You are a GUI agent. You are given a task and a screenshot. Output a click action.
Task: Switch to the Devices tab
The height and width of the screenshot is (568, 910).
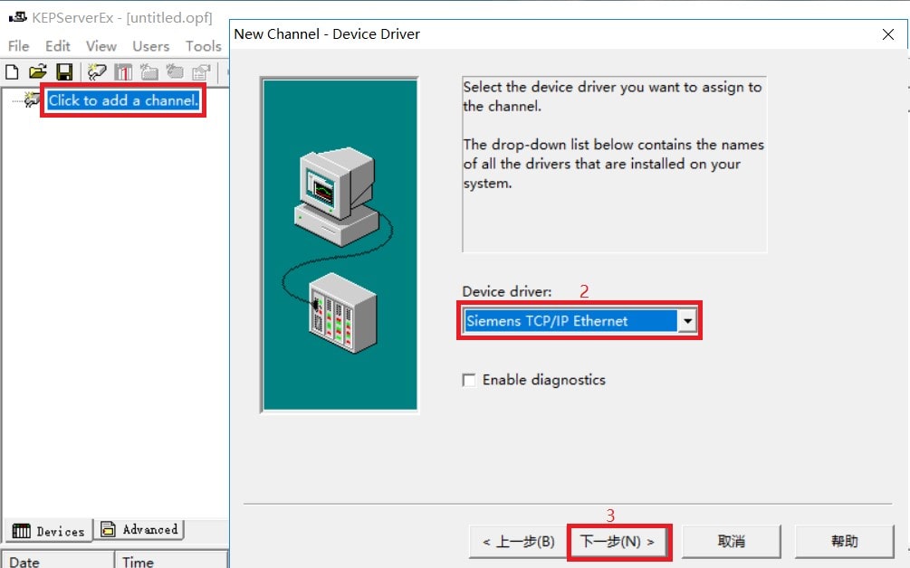click(49, 530)
